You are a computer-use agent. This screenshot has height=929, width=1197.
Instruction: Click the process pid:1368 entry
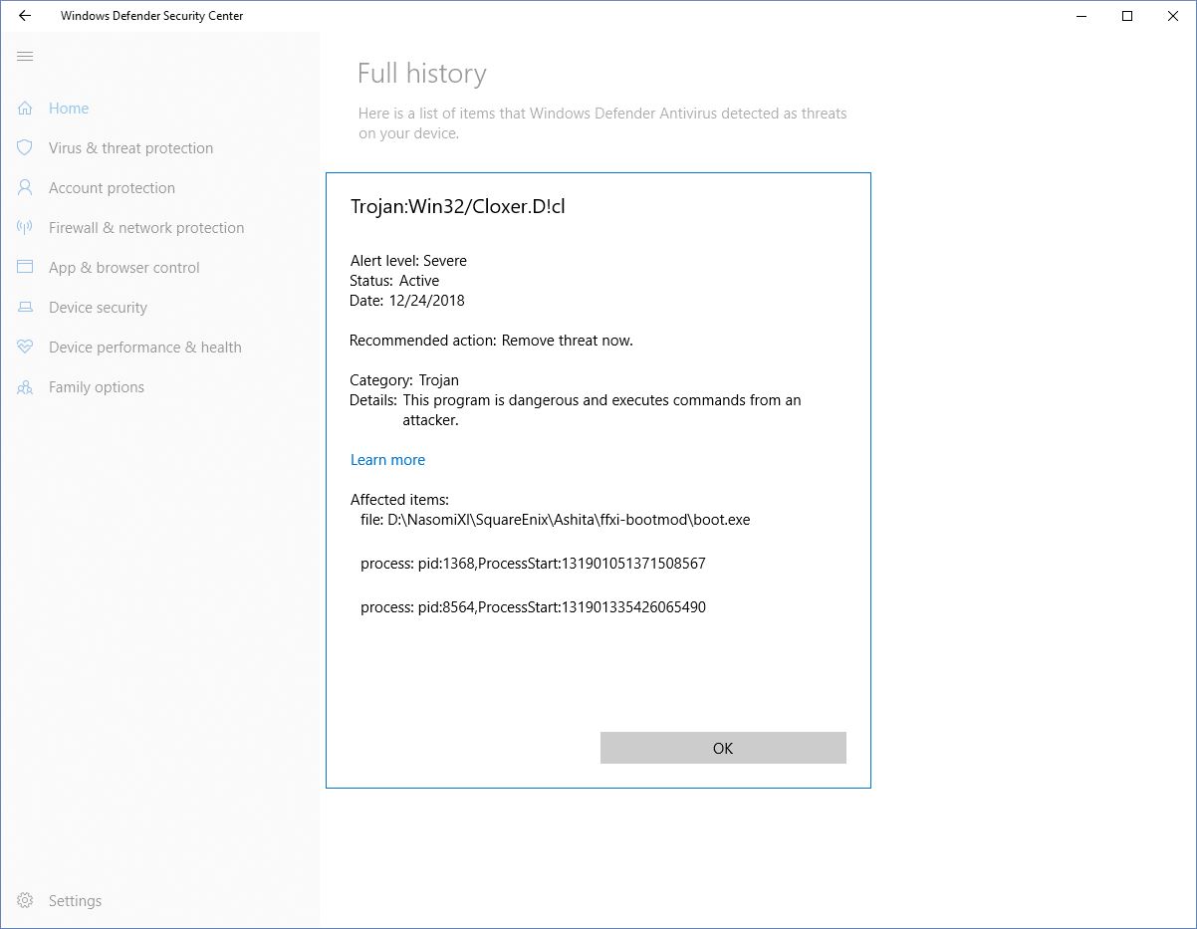pyautogui.click(x=533, y=564)
